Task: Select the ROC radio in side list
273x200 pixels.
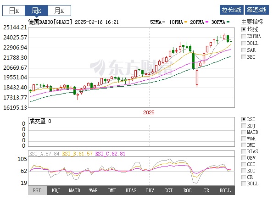Action: tap(243, 171)
